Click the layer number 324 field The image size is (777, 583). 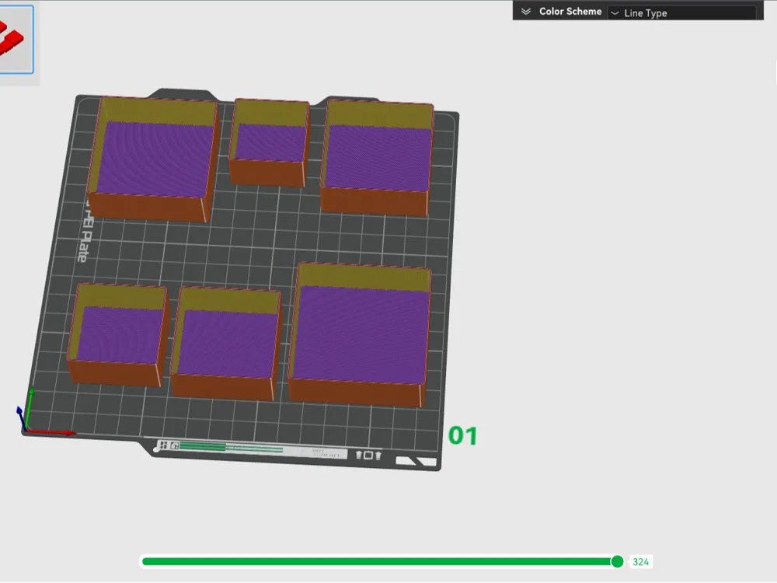[640, 562]
